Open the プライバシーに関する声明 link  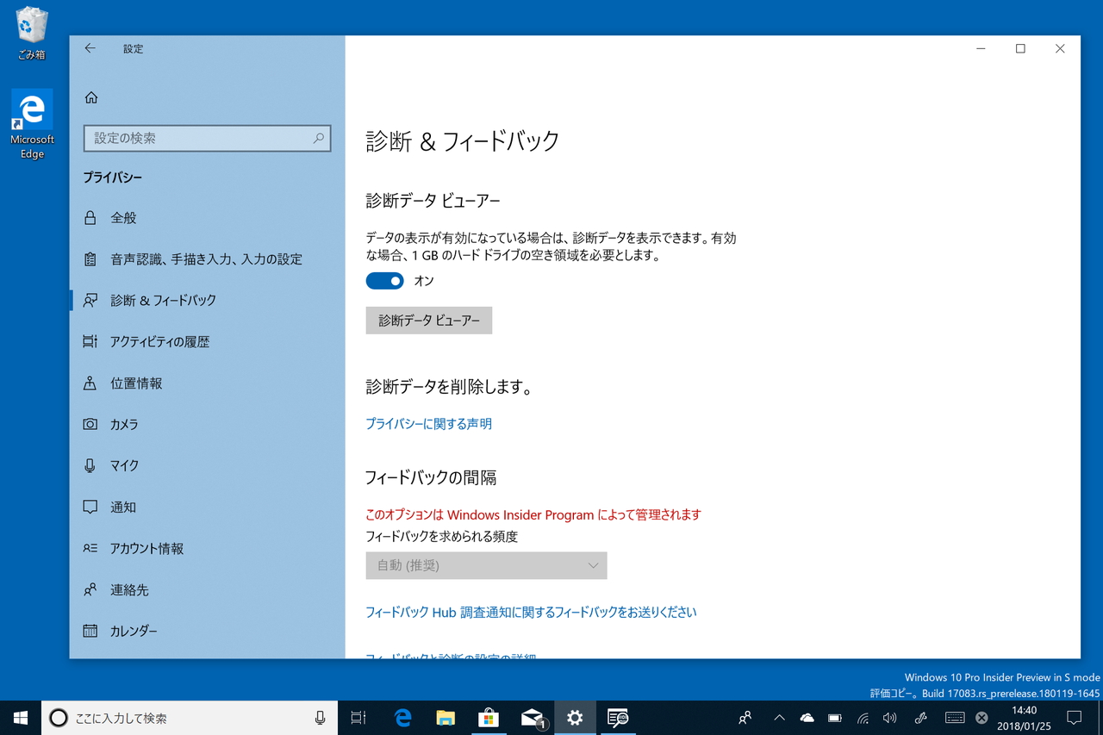[x=428, y=424]
